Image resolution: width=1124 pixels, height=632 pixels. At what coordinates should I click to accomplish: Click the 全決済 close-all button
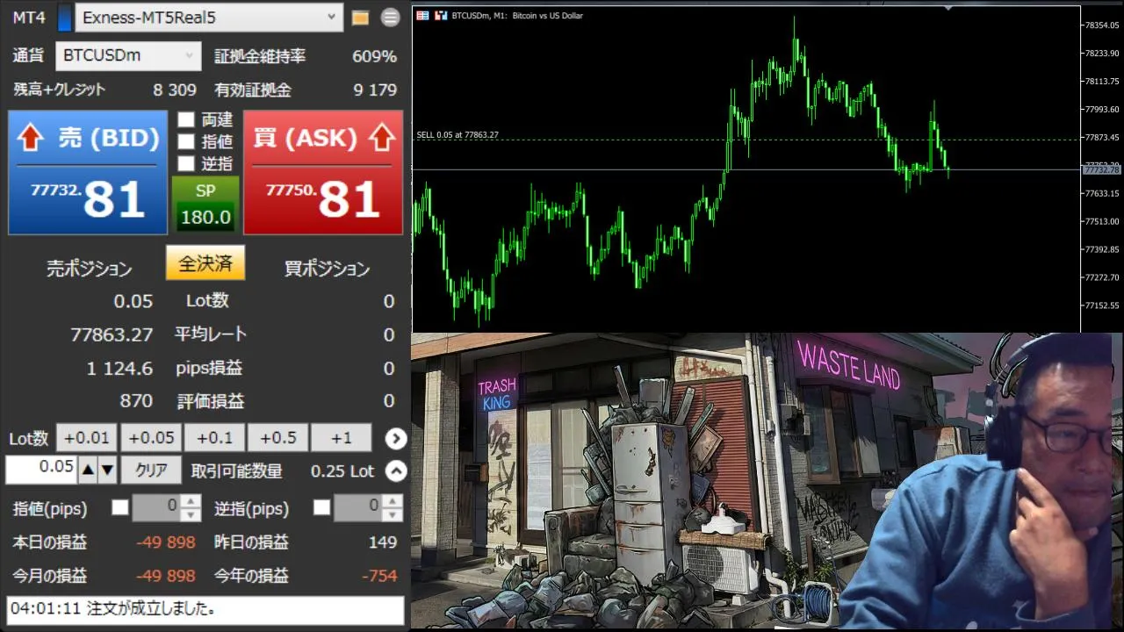pos(205,263)
